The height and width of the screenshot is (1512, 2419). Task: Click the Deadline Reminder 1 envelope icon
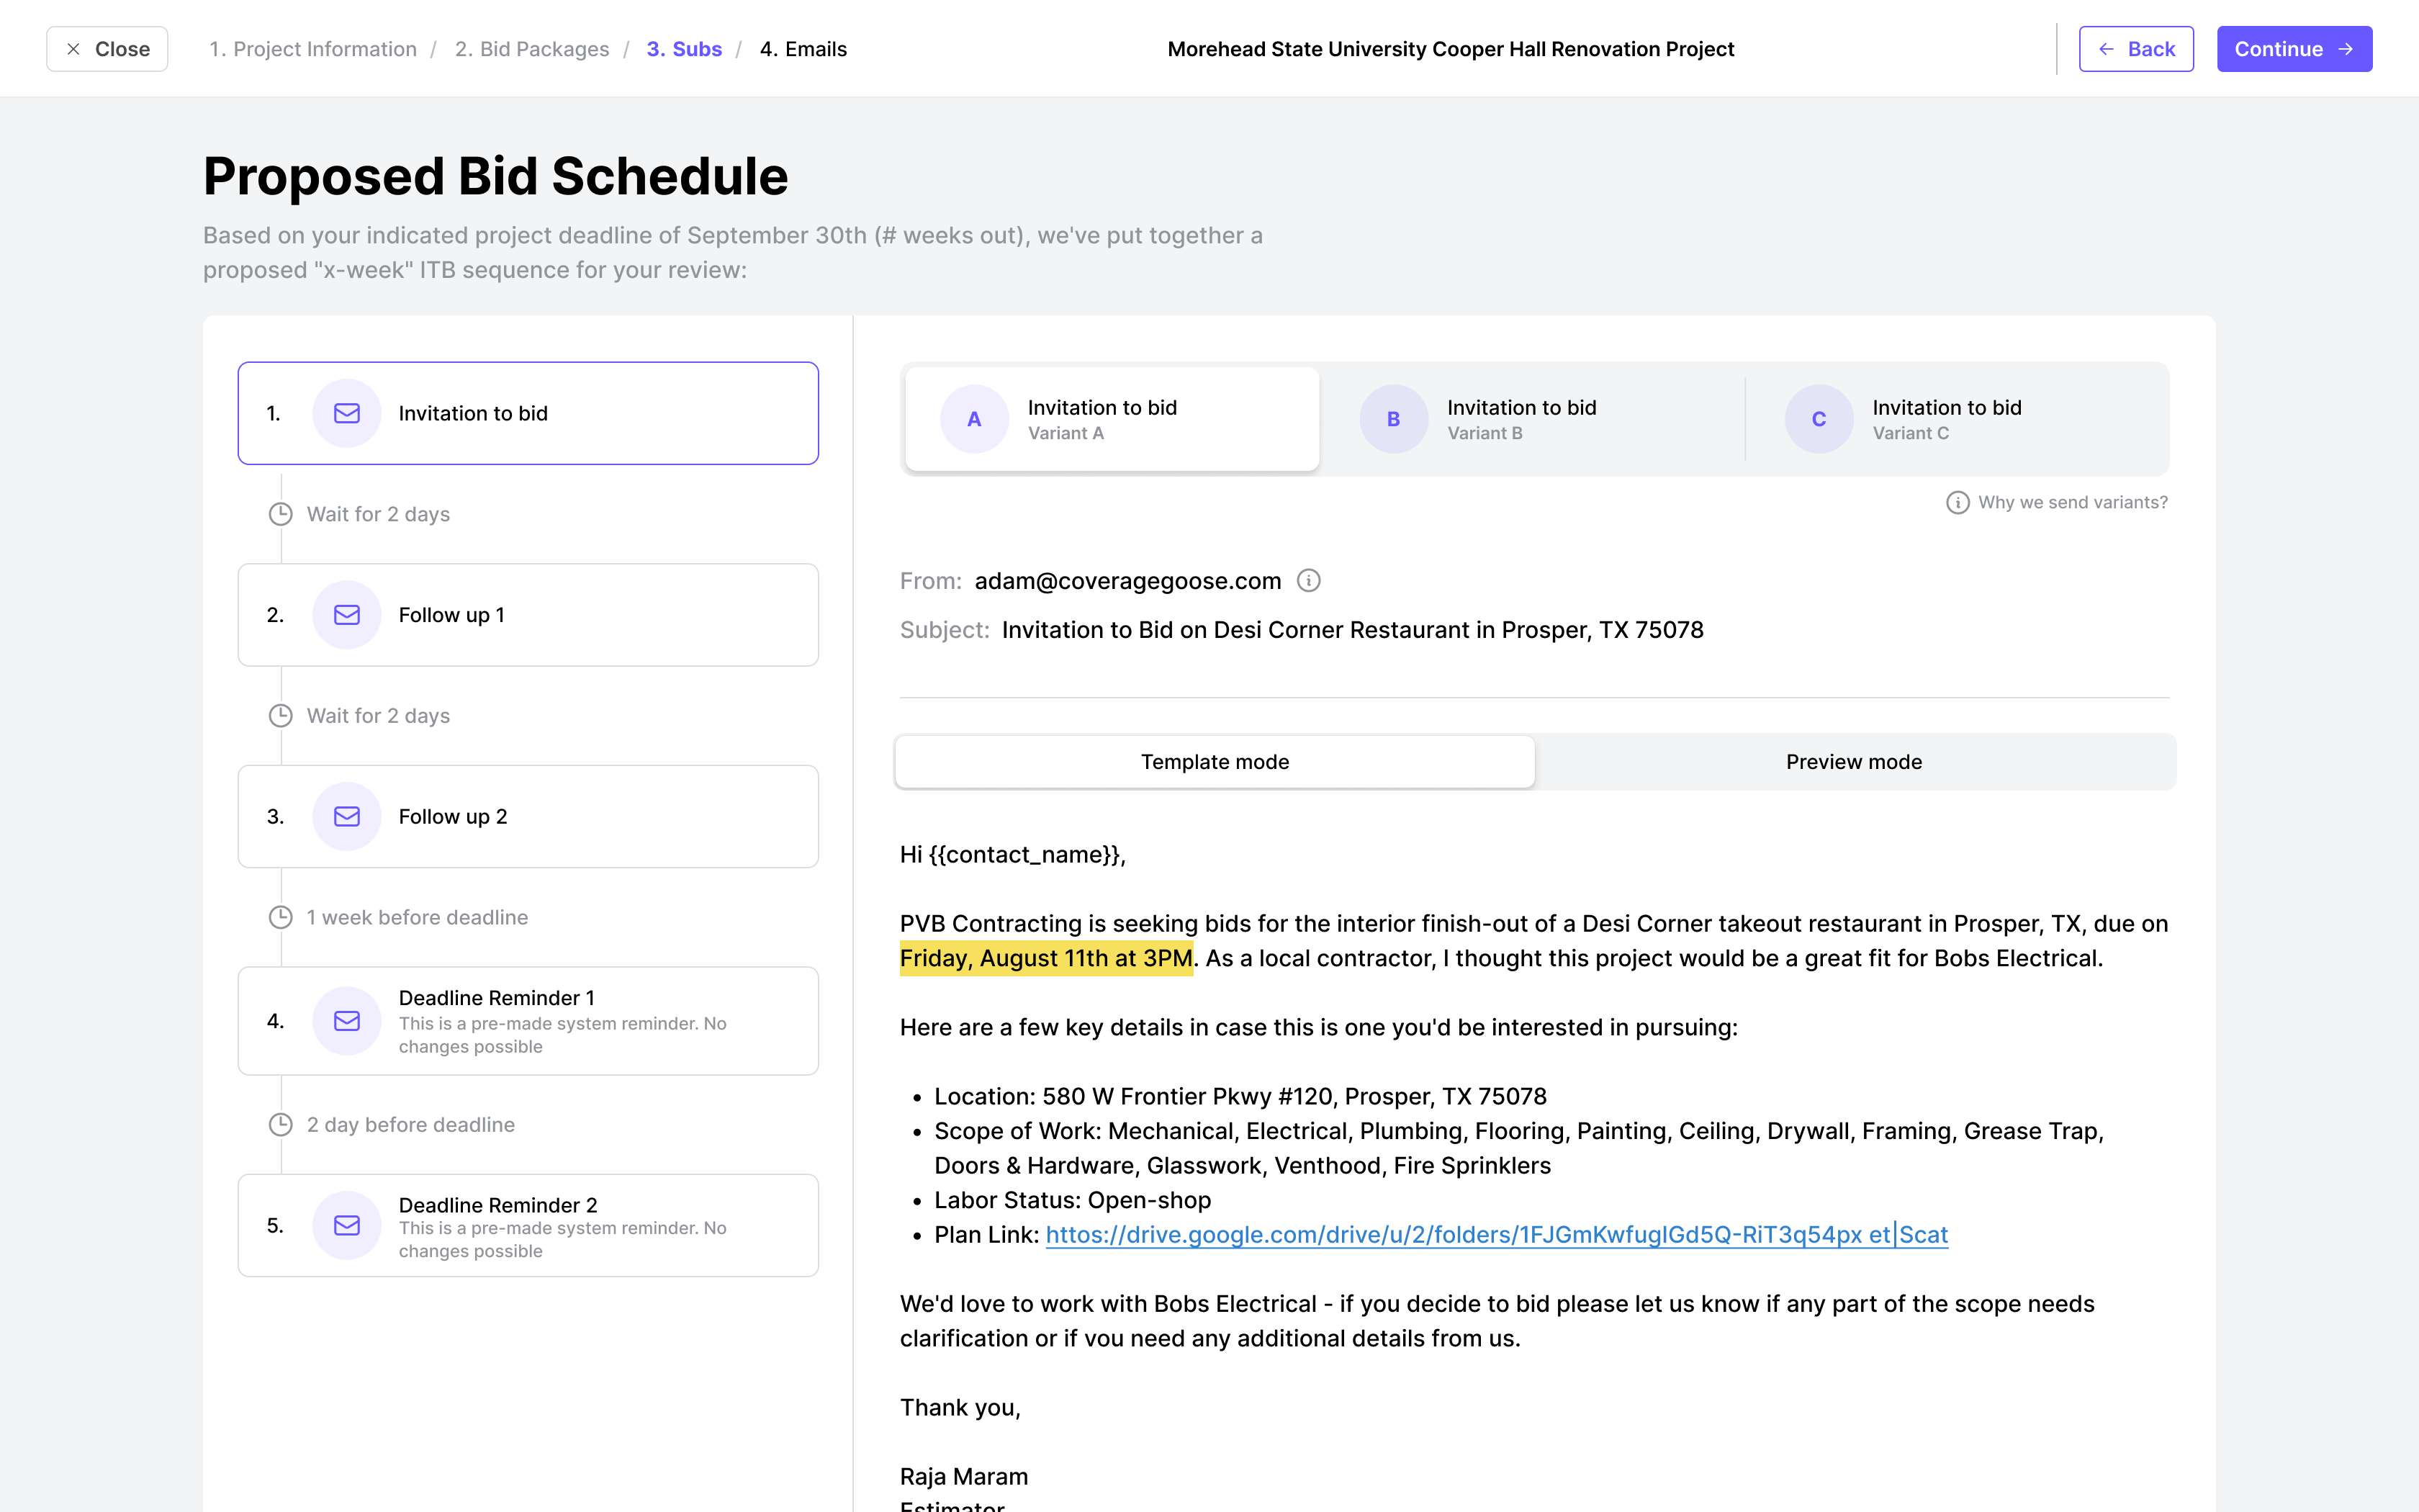point(347,1021)
